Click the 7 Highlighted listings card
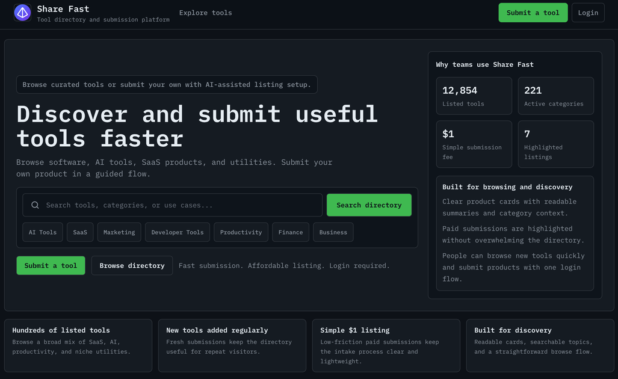 point(556,144)
